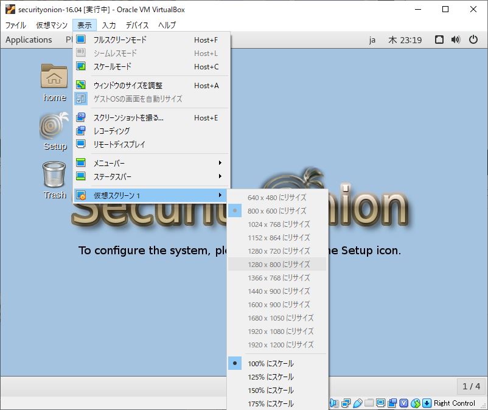Click the ja input language indicator
The width and height of the screenshot is (488, 410).
[x=372, y=40]
